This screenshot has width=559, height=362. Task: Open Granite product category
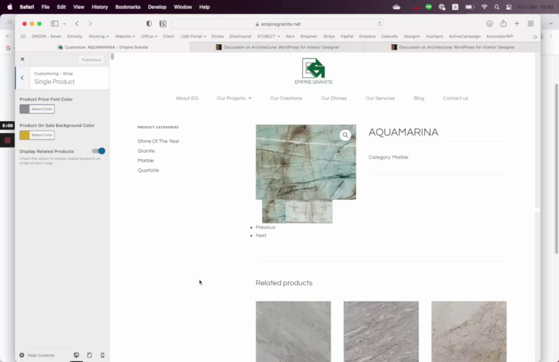click(x=146, y=151)
